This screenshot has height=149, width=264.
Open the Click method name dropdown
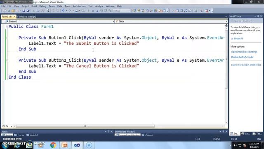[x=226, y=22]
